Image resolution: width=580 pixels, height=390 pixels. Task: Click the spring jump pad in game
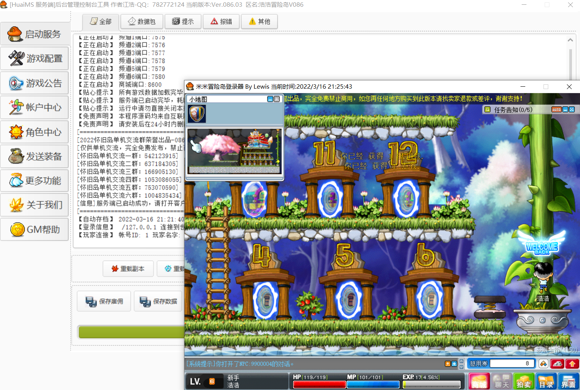490,307
